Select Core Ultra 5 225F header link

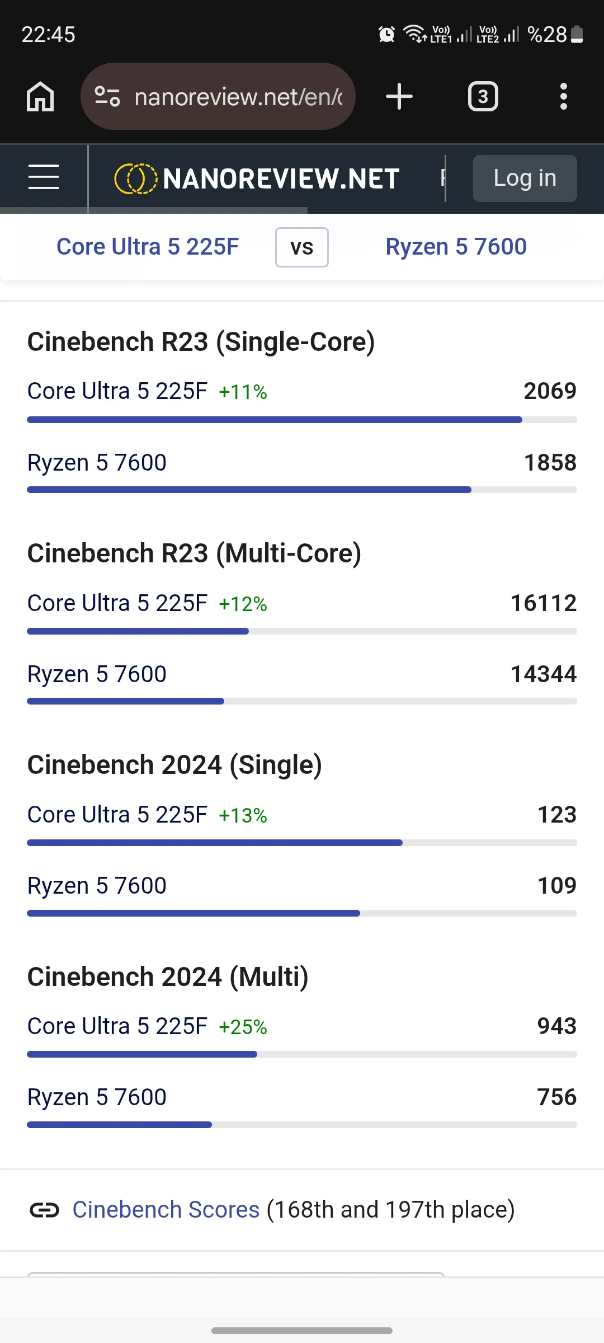pyautogui.click(x=148, y=247)
